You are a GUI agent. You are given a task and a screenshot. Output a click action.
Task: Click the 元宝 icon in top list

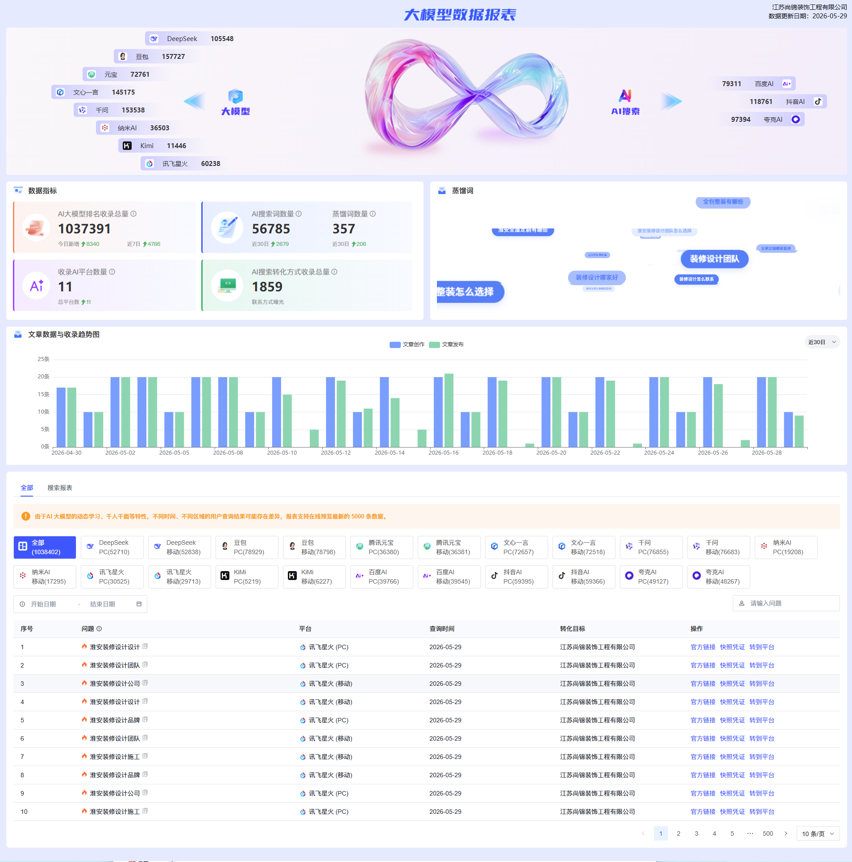point(91,75)
